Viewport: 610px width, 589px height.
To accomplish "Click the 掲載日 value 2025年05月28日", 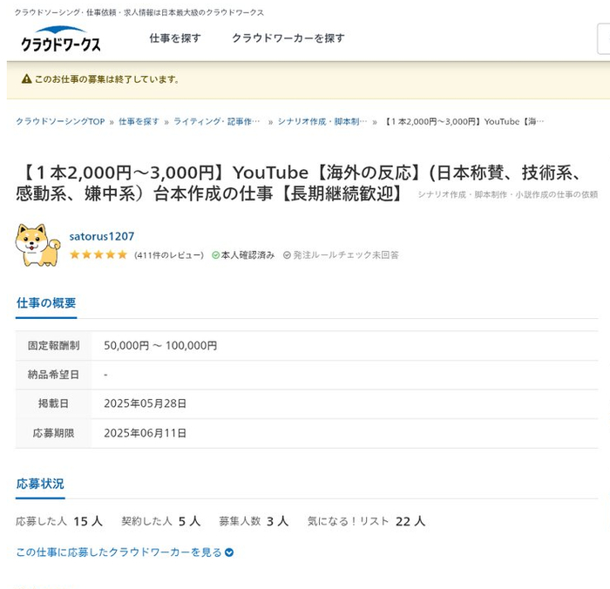I will coord(145,403).
